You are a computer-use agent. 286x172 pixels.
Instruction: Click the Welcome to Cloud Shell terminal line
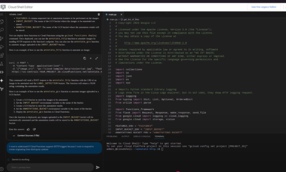[144, 144]
